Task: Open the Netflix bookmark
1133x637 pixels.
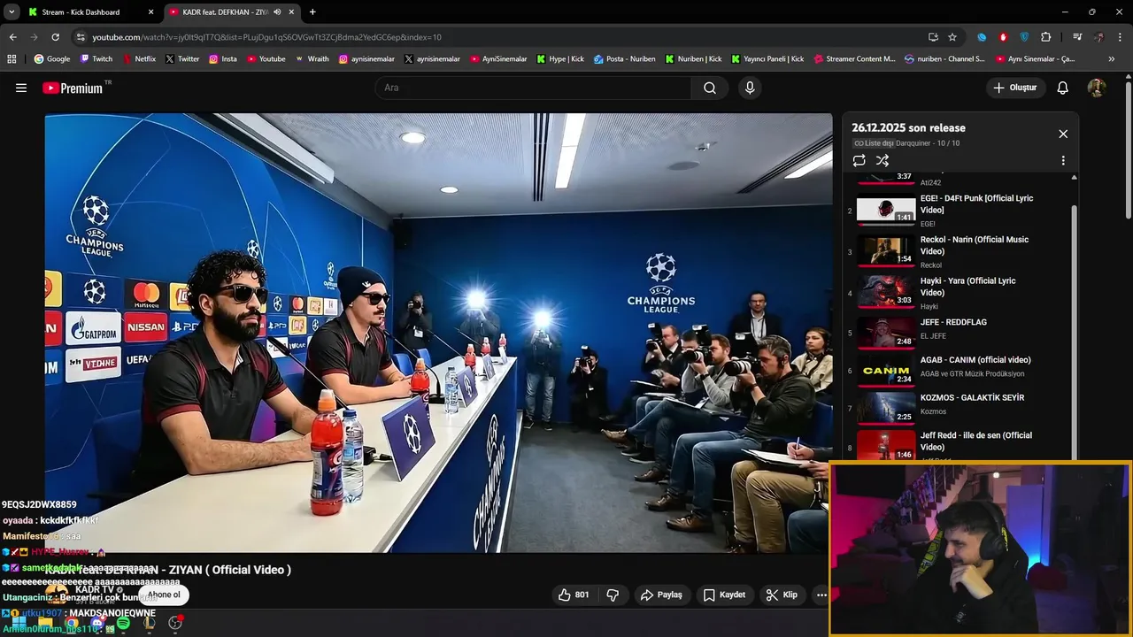Action: (x=138, y=59)
